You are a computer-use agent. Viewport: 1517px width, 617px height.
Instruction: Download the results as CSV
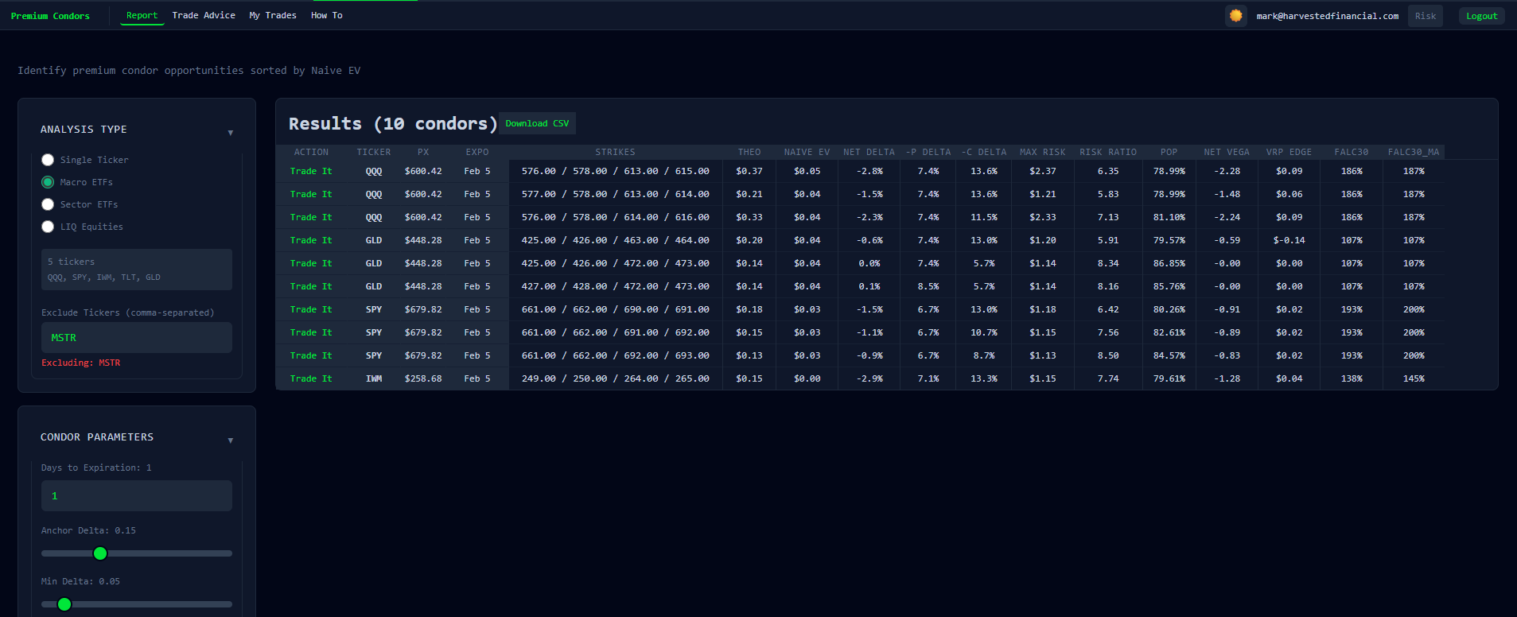pos(537,123)
